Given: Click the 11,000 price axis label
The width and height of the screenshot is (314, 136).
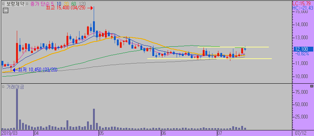Looking at the screenshot, I should tap(301, 63).
